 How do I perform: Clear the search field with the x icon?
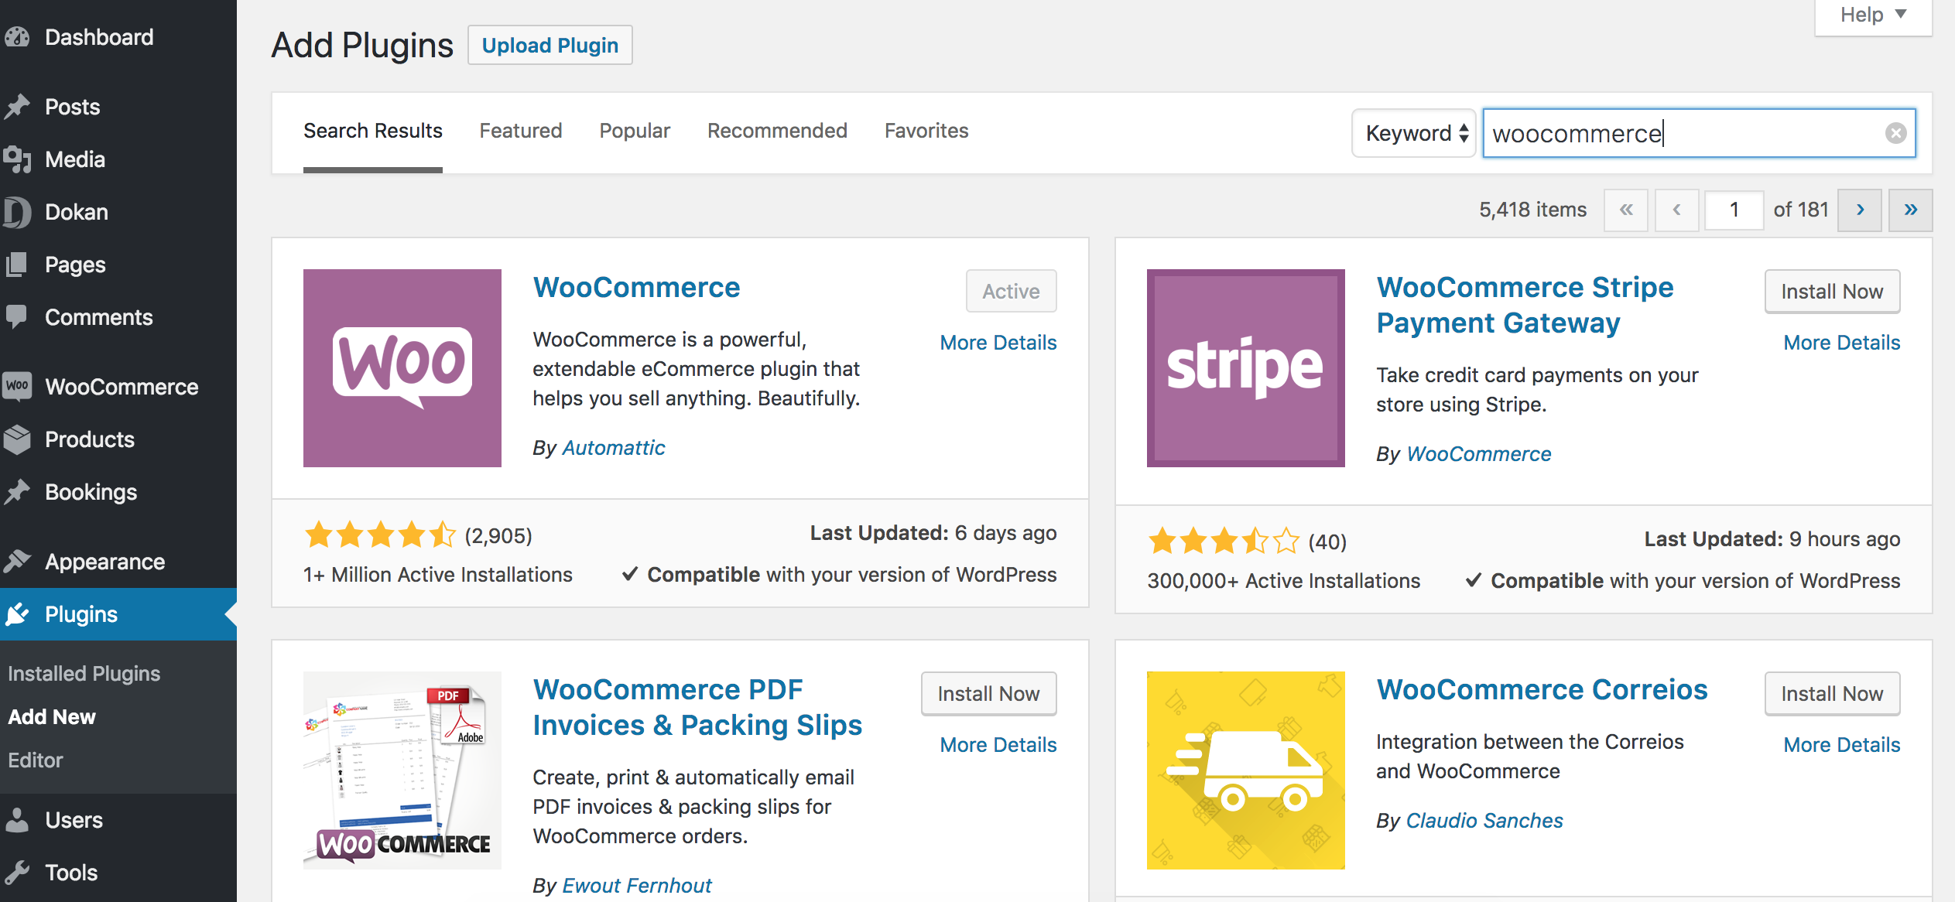[x=1895, y=132]
